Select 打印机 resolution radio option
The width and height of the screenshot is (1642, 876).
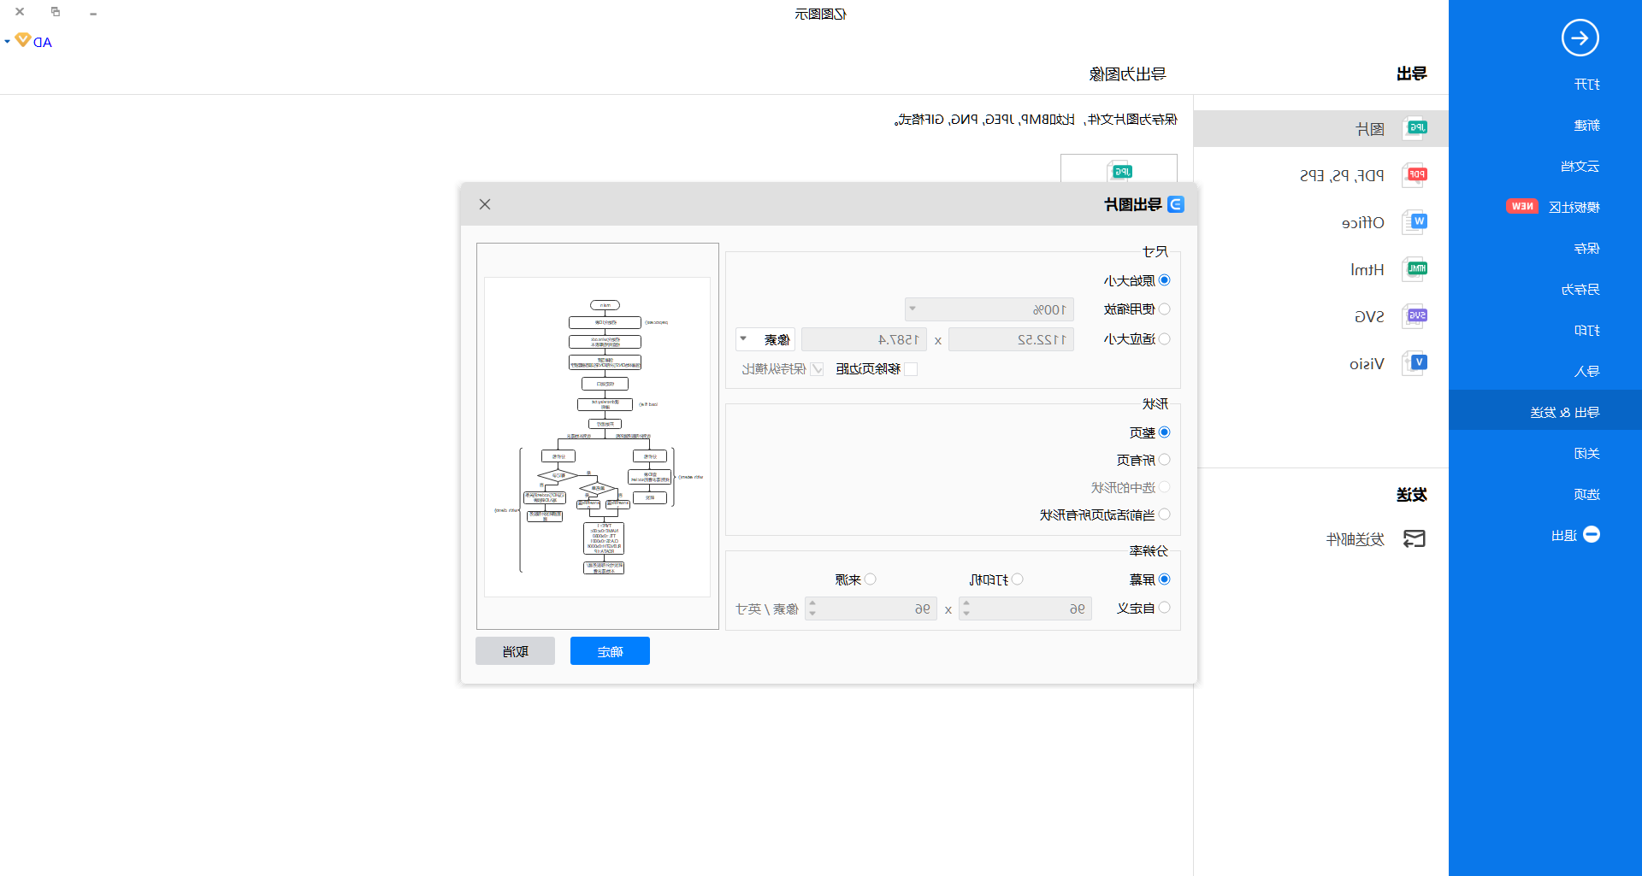[1018, 579]
